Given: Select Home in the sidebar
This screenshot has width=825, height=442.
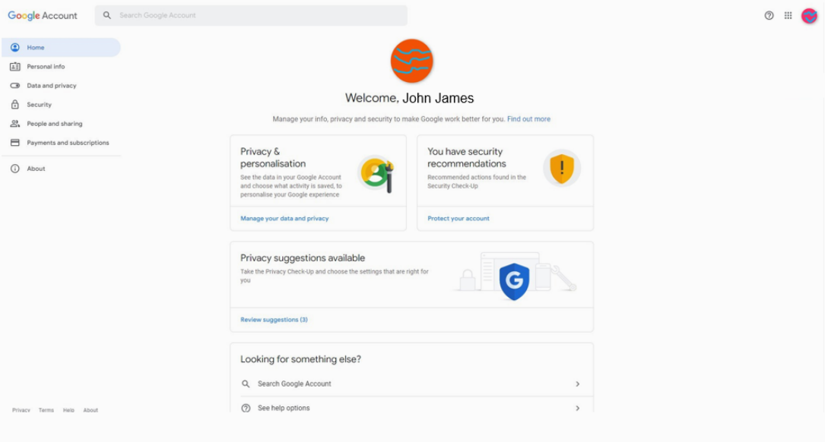Looking at the screenshot, I should 61,47.
